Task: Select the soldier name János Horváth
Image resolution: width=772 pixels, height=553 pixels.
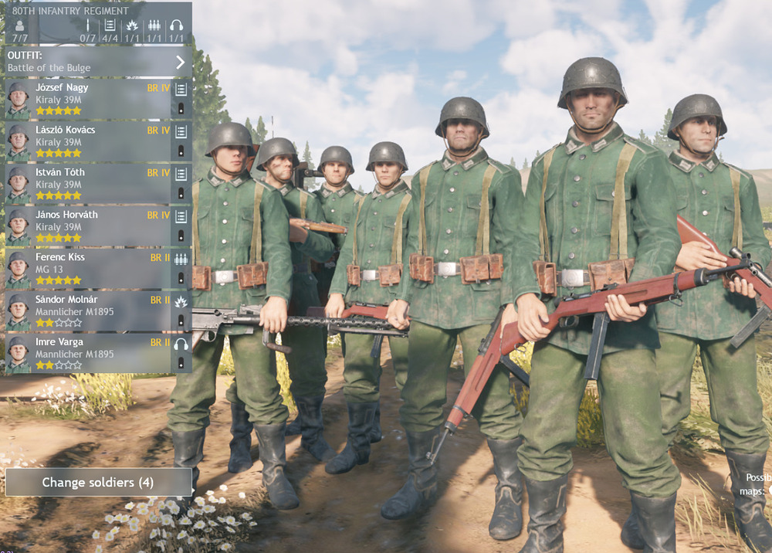Action: 66,215
